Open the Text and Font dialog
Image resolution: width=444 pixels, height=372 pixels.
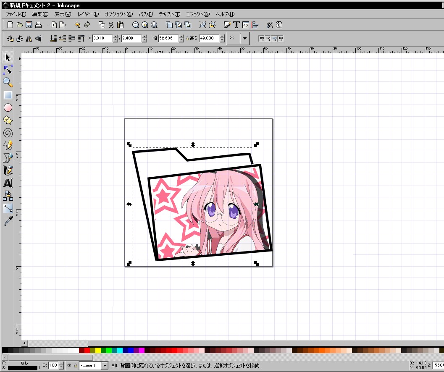pyautogui.click(x=236, y=25)
